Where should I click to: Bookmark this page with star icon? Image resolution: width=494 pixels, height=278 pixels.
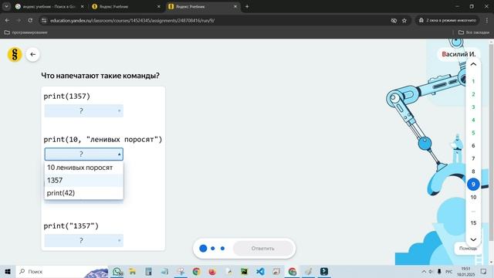click(404, 21)
